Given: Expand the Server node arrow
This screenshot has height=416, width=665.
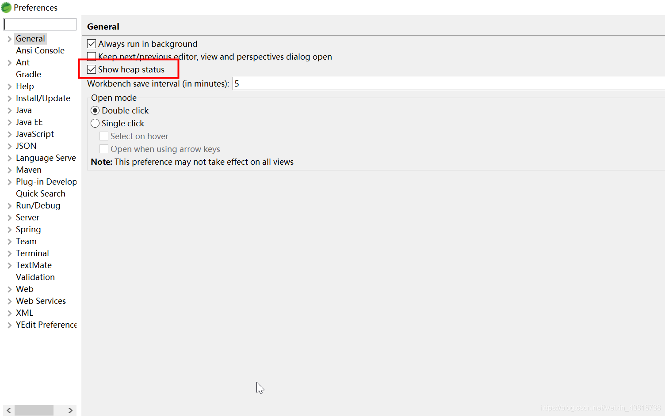Looking at the screenshot, I should pos(9,218).
